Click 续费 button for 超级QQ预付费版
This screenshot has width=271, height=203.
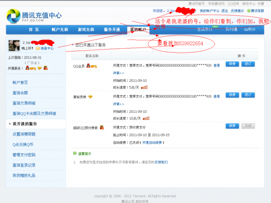pos(232,126)
